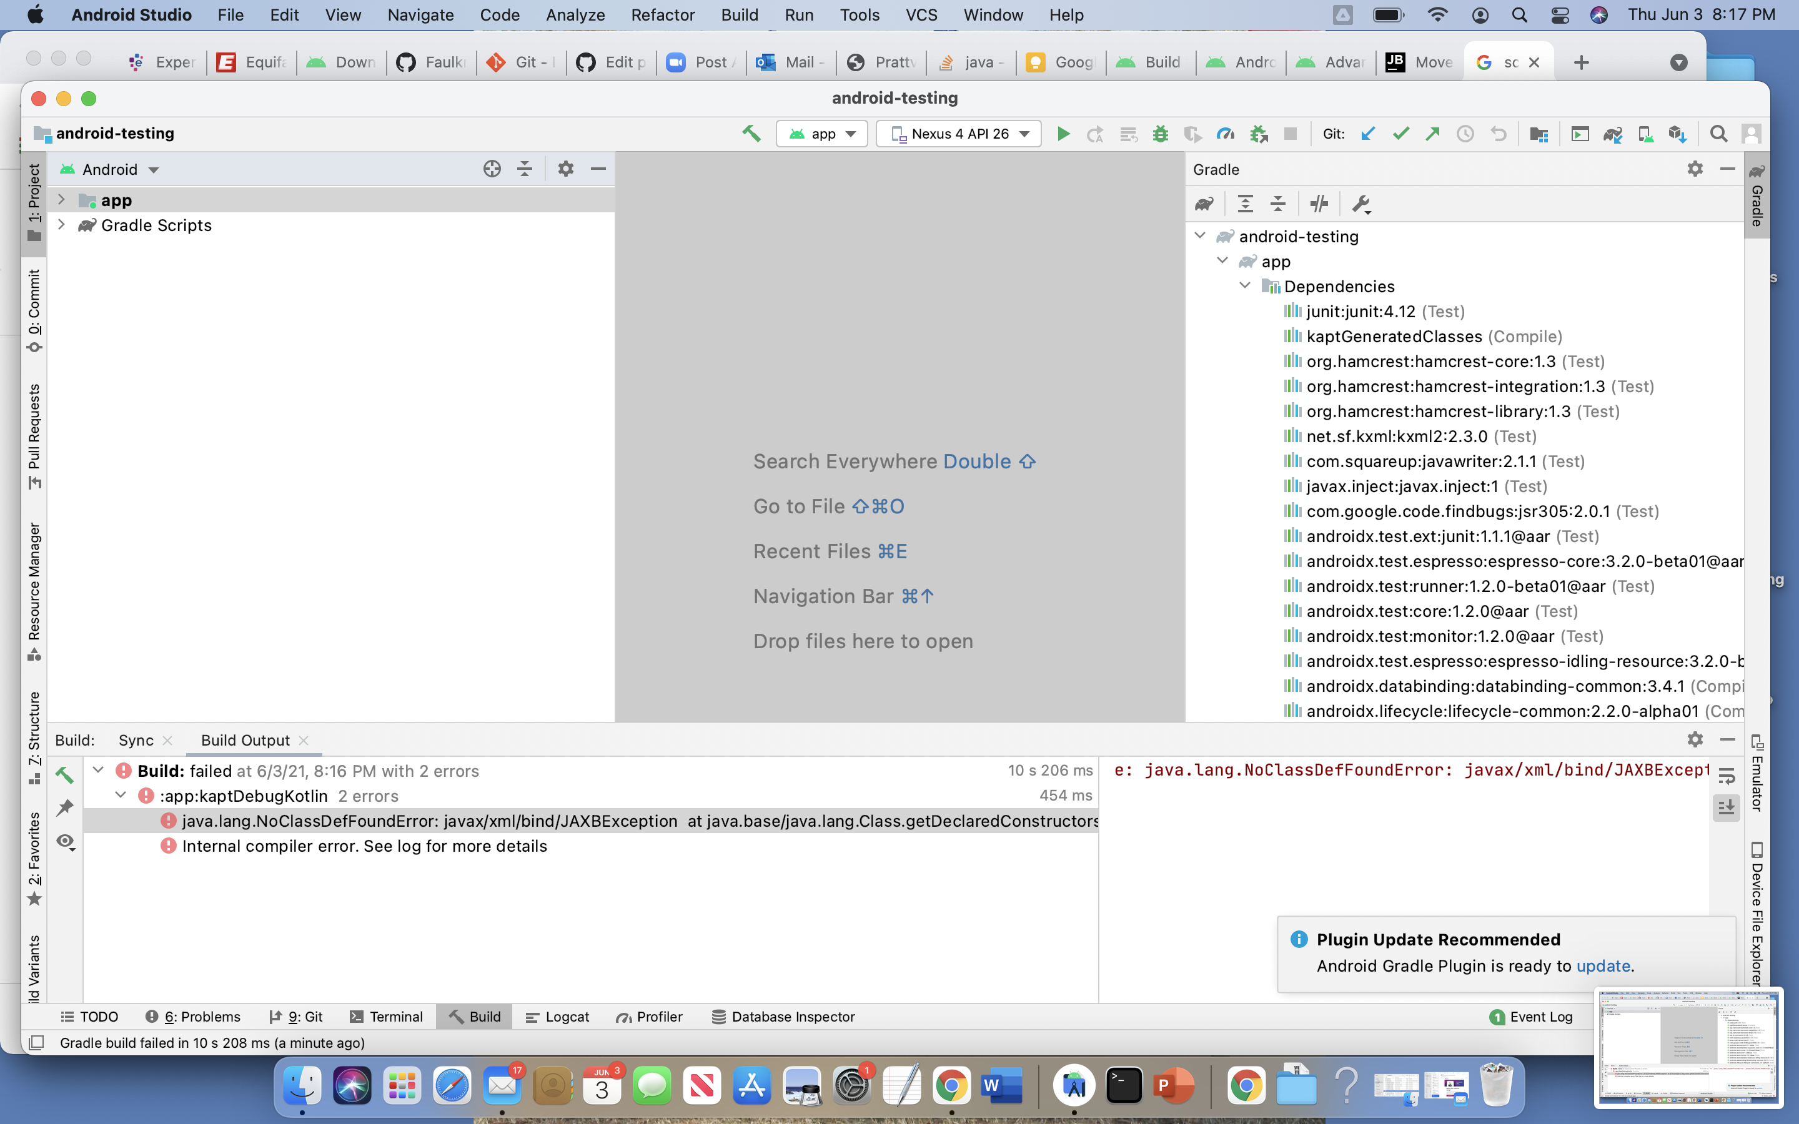
Task: Toggle the Device File Explorer sidebar tab
Action: pyautogui.click(x=1757, y=913)
